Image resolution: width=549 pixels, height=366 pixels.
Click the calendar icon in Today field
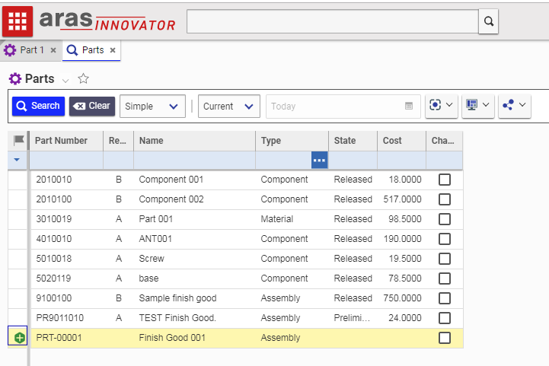[x=409, y=107]
